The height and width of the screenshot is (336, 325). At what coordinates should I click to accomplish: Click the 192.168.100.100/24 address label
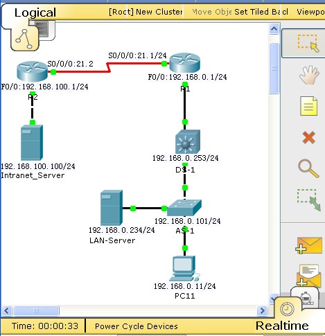[38, 166]
